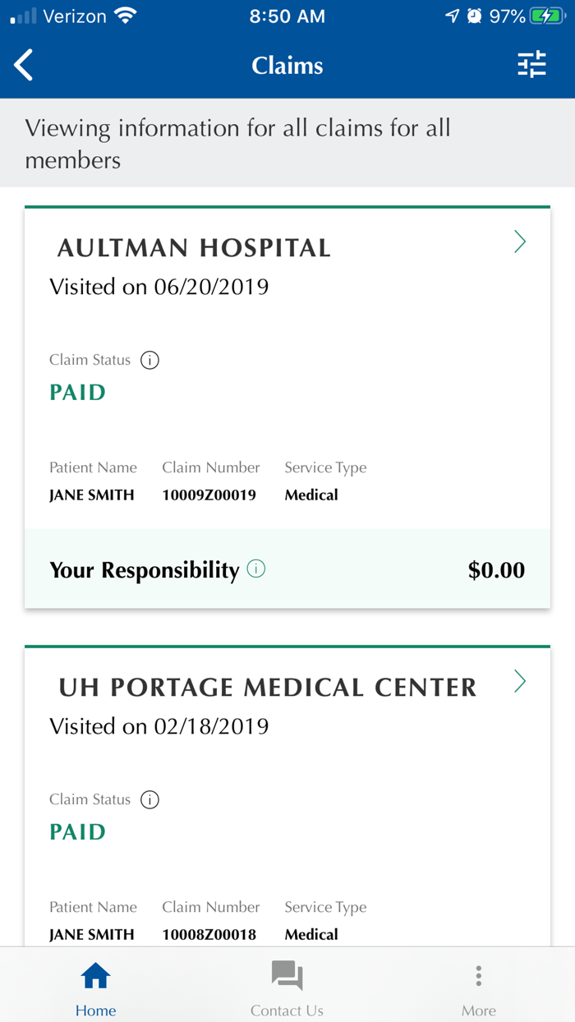
Task: Tap the Contact Us speech bubble icon
Action: coord(287,974)
